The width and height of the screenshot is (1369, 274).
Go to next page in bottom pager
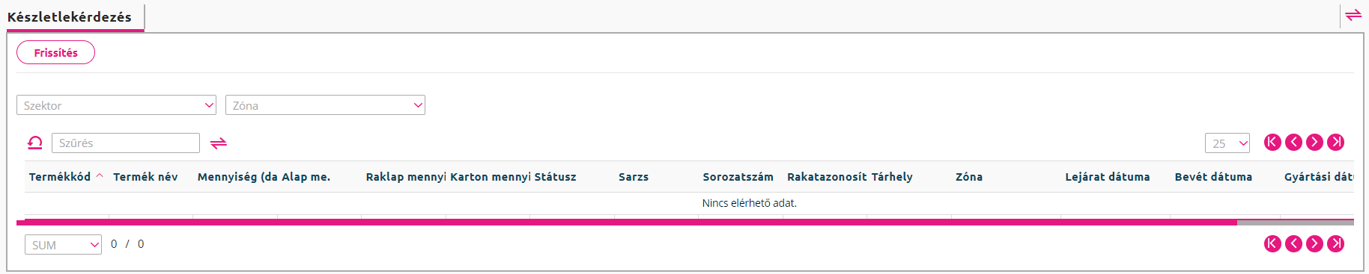(1314, 243)
